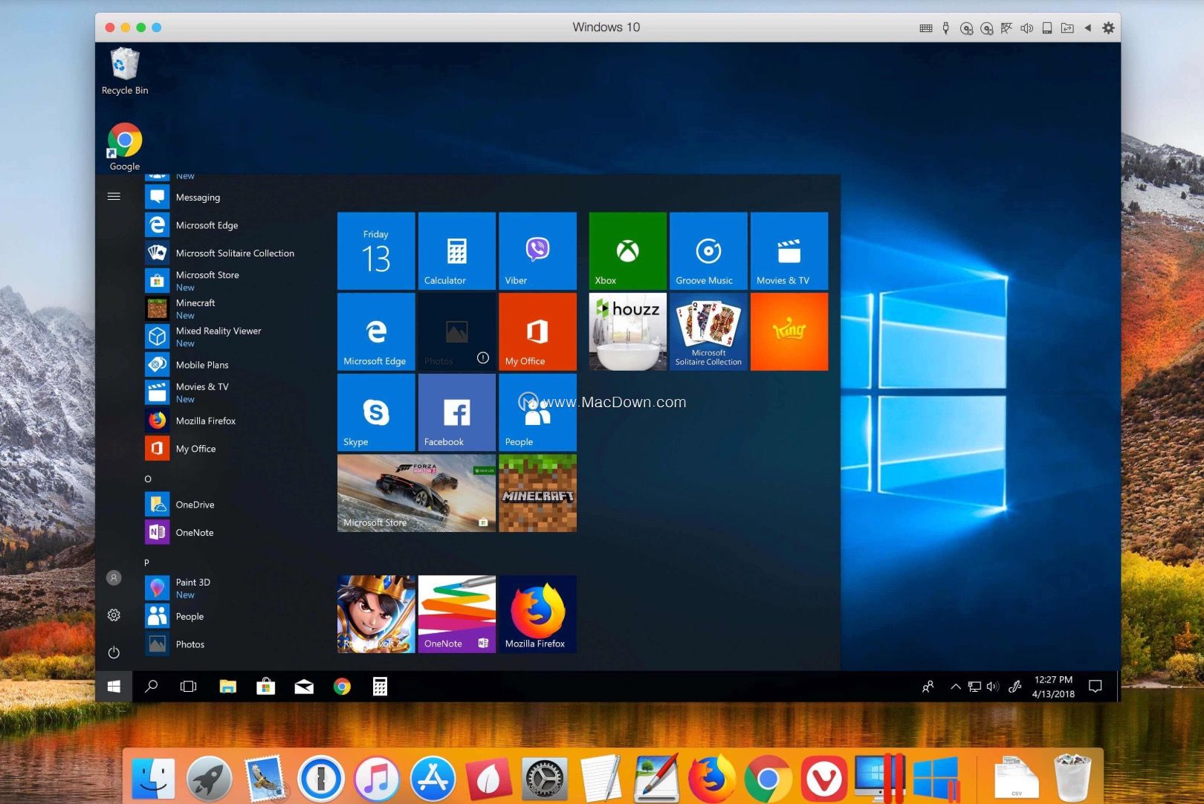
Task: Open Chrome from the Windows taskbar
Action: pyautogui.click(x=342, y=687)
